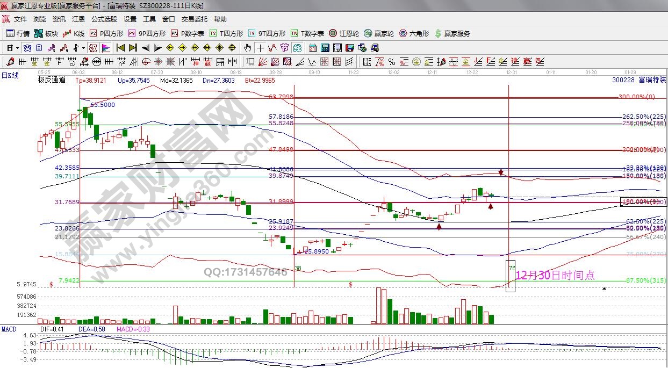Viewport: 668px width, 368px height.
Task: Click the red floppy disk save icon
Action: tap(349, 48)
